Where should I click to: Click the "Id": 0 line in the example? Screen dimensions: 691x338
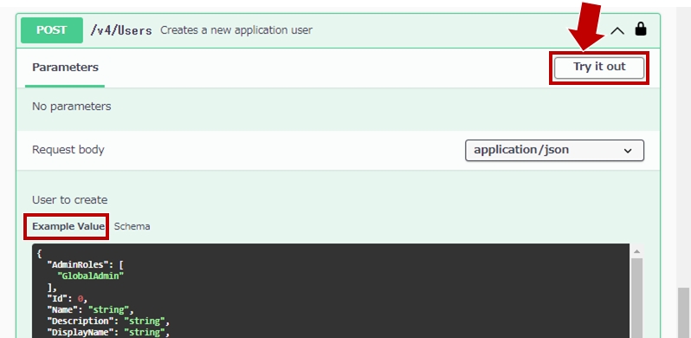click(68, 299)
